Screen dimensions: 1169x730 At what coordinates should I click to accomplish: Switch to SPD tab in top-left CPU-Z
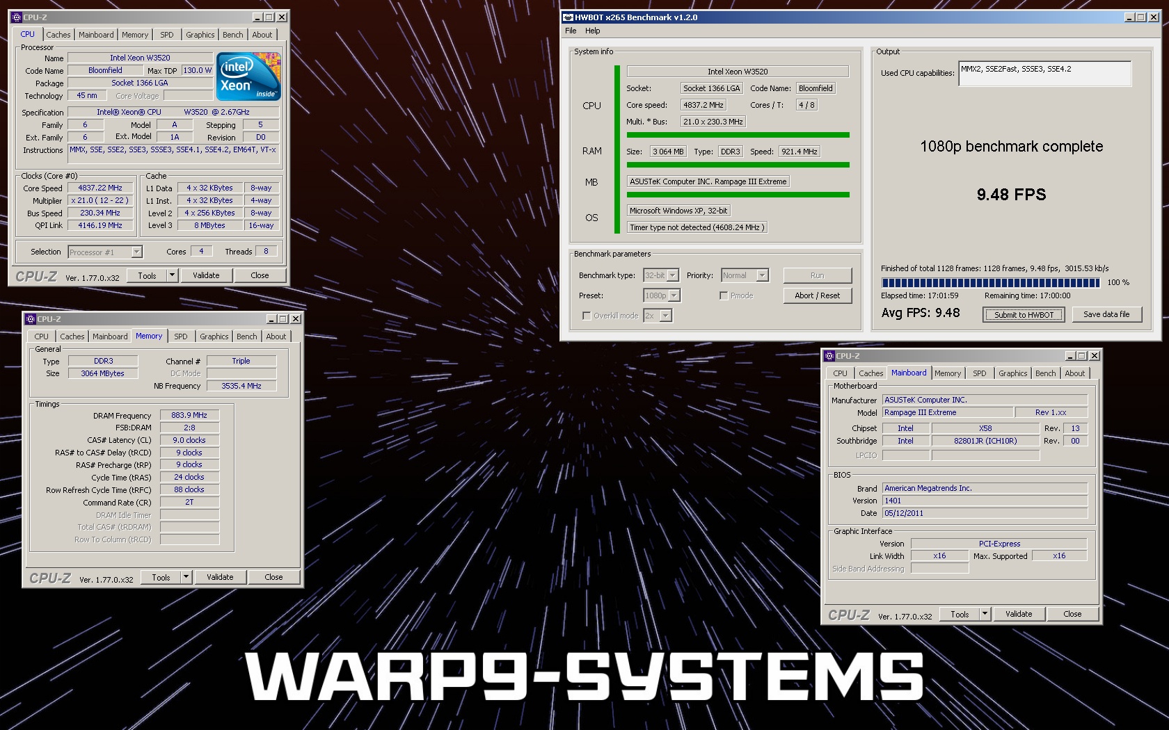[x=167, y=35]
